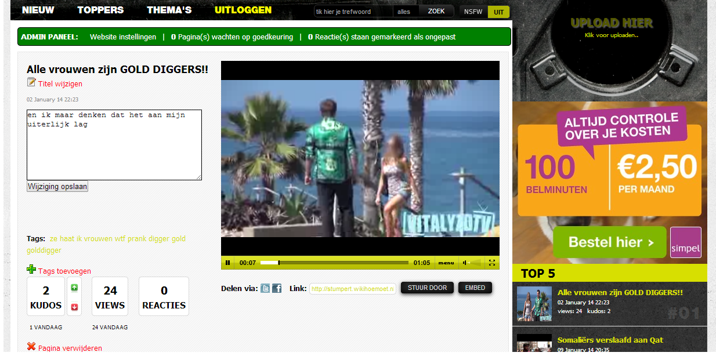Click the EMBED button
This screenshot has width=716, height=356.
(x=475, y=288)
